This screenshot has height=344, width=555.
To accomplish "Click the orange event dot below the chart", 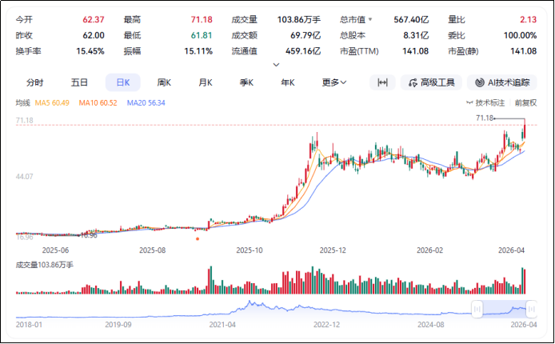I will 198,238.
